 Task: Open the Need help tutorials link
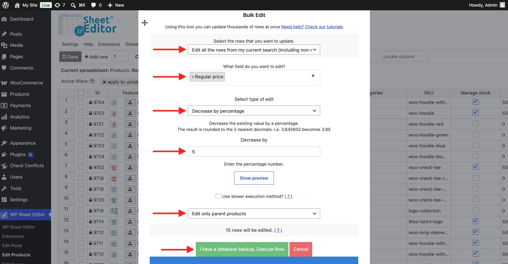(312, 27)
